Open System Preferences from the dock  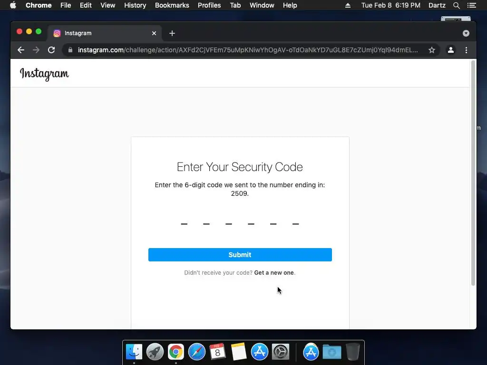pos(281,352)
